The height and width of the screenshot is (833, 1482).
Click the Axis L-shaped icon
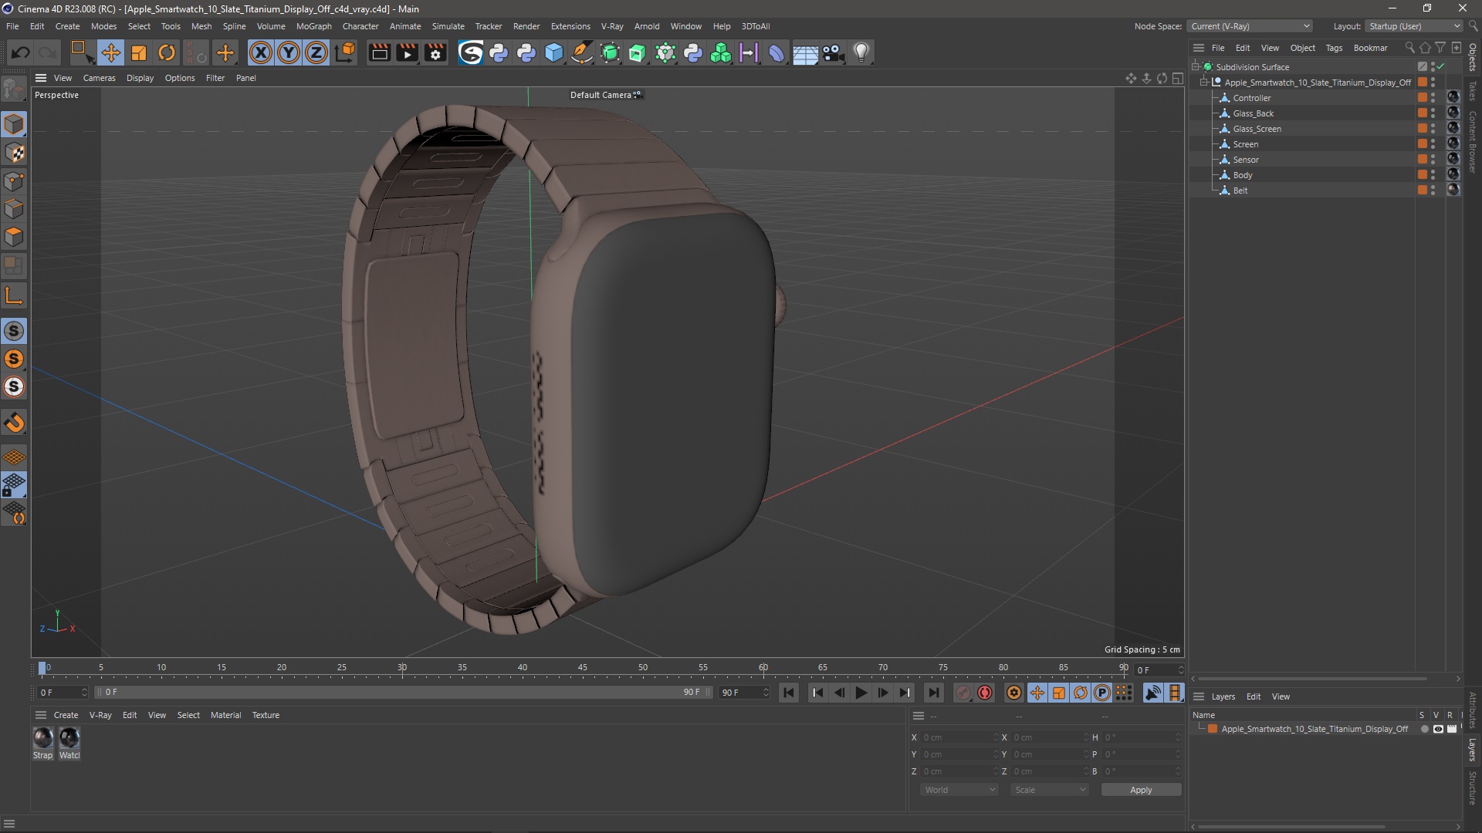tap(14, 295)
